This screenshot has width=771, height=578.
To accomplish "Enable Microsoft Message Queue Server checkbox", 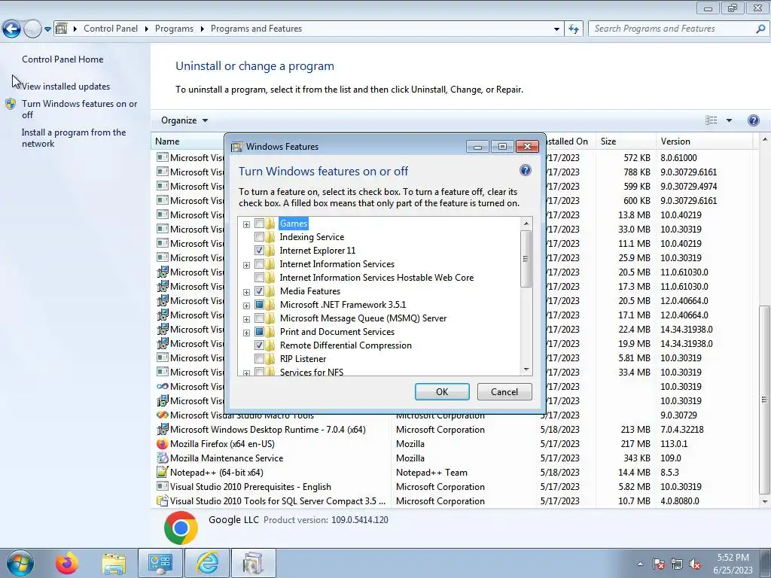I will pyautogui.click(x=259, y=318).
